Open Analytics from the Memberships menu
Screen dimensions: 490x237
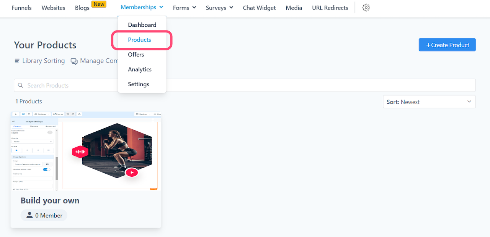[x=140, y=69]
